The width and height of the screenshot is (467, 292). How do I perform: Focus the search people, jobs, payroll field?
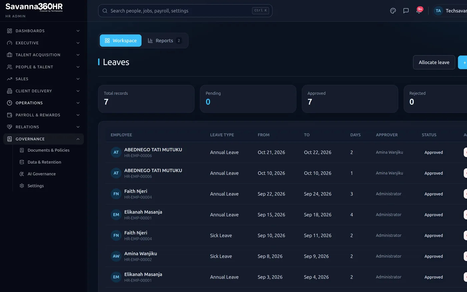coord(185,11)
